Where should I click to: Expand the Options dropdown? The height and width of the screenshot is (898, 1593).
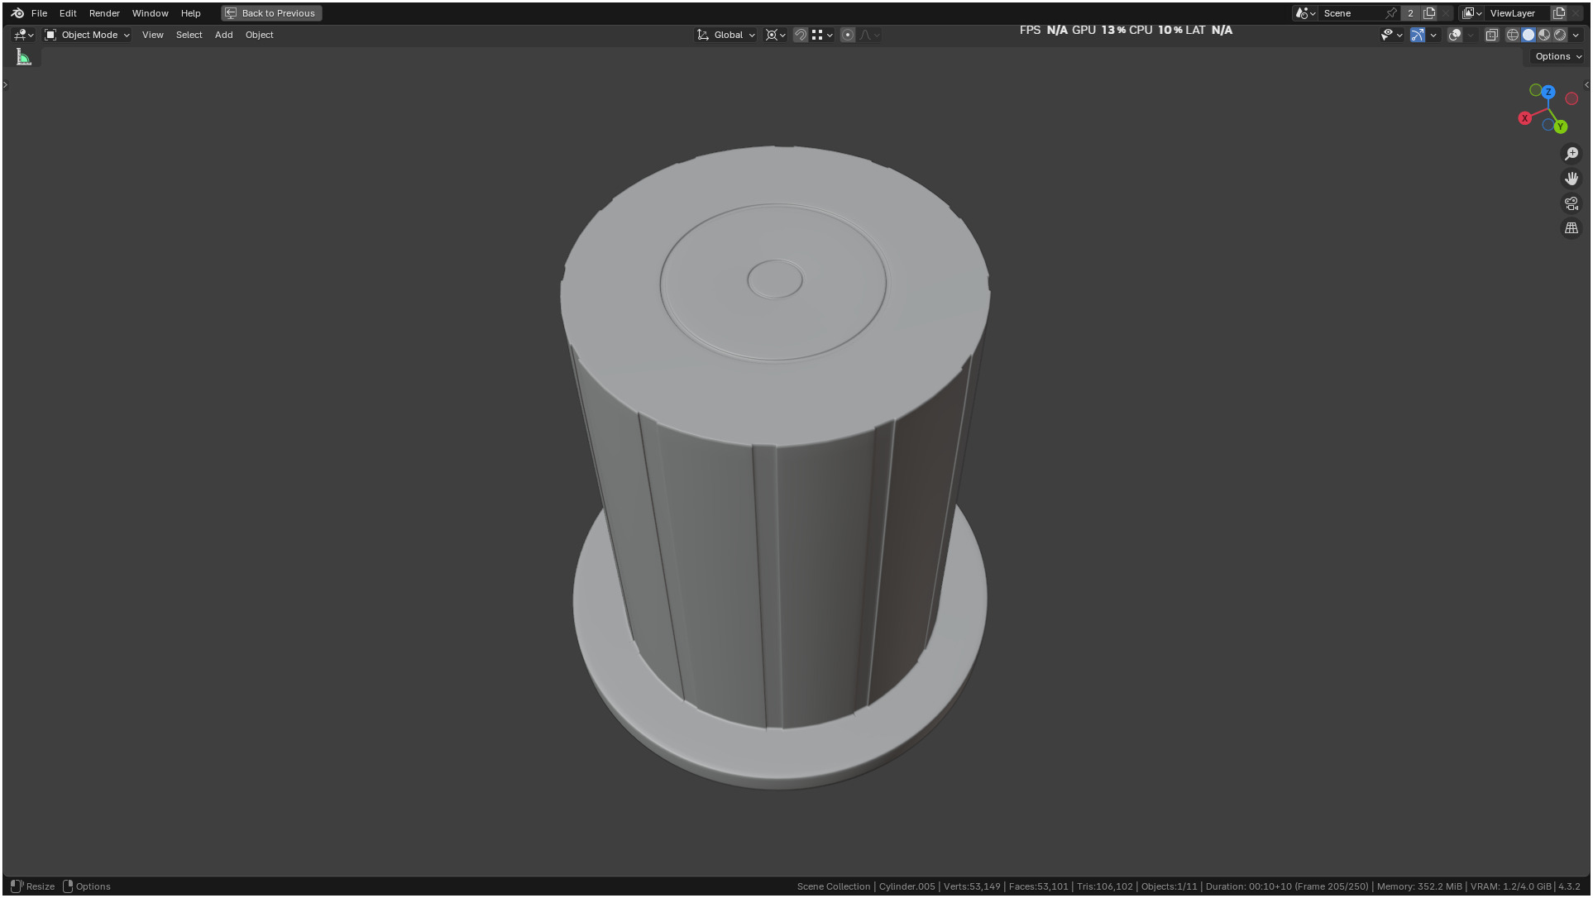1557,56
